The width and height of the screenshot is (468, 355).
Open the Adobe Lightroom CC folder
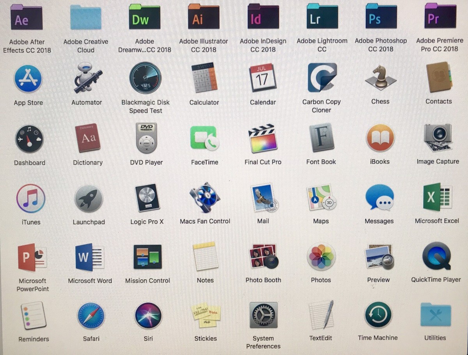coord(322,16)
